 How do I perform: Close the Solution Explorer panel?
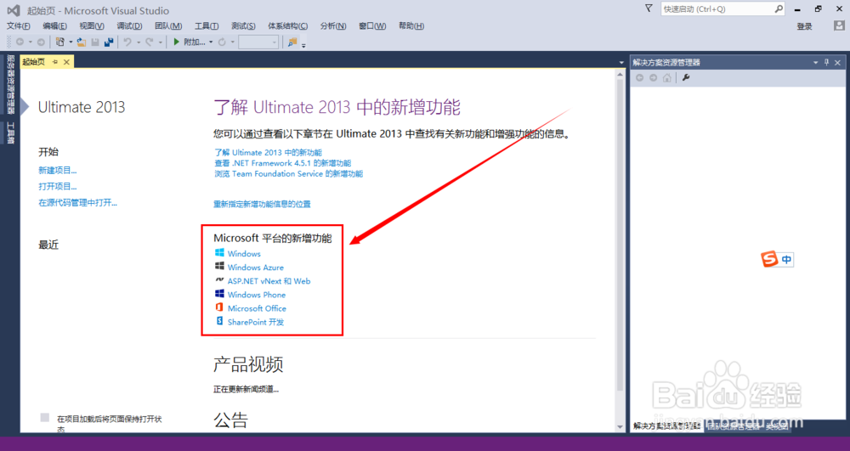click(x=837, y=62)
